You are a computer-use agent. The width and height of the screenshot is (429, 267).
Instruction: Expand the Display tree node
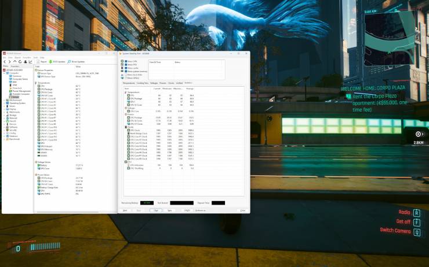4,109
